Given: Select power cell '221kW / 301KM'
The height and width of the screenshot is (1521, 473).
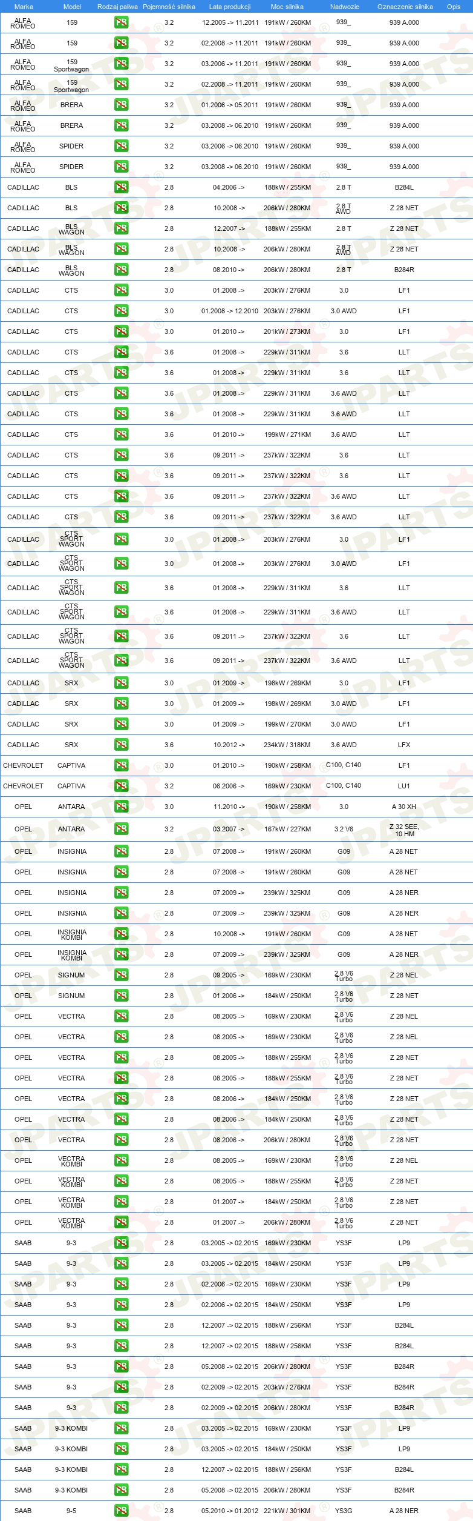Looking at the screenshot, I should [x=287, y=1511].
